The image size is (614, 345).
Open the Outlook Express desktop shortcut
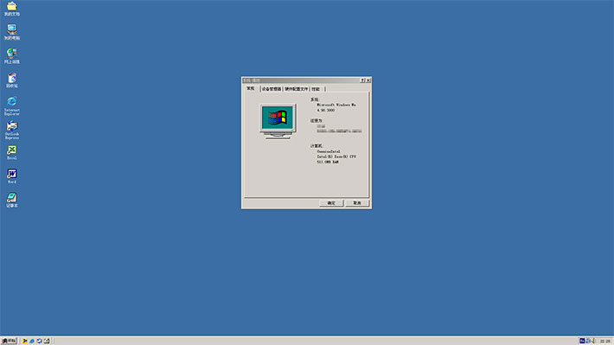coord(12,130)
